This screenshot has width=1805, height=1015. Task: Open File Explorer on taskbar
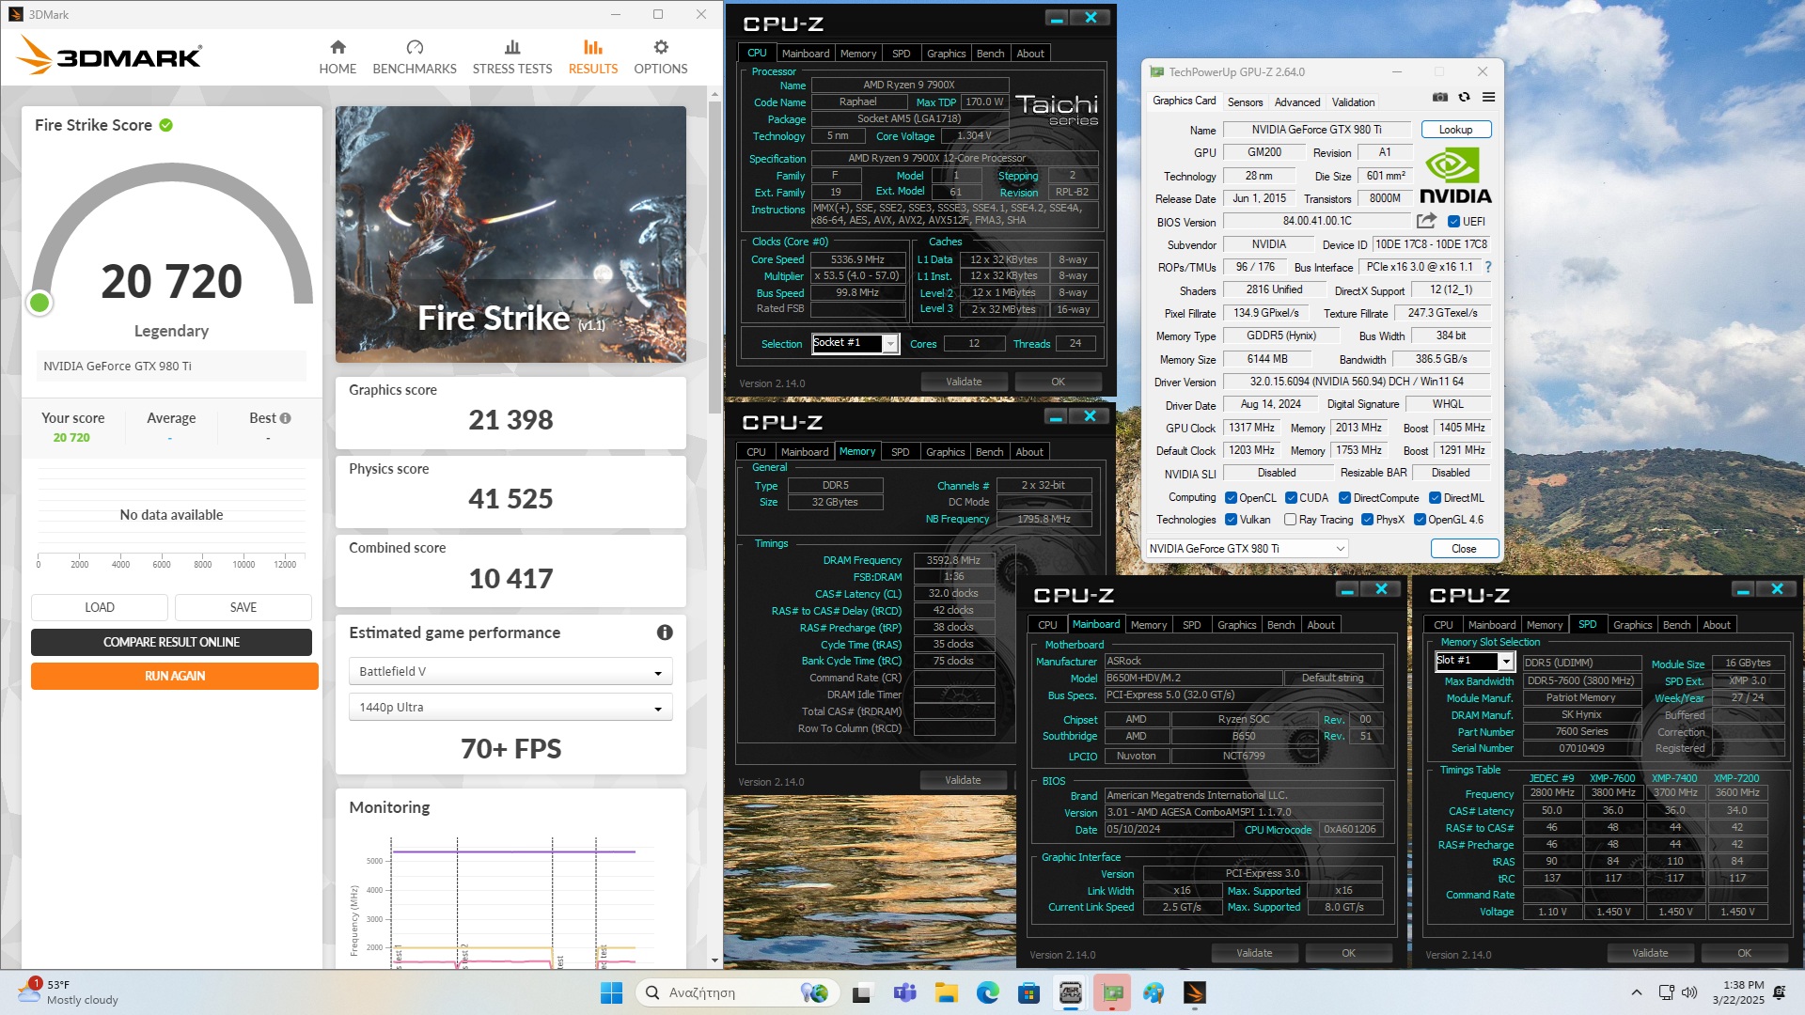(946, 992)
